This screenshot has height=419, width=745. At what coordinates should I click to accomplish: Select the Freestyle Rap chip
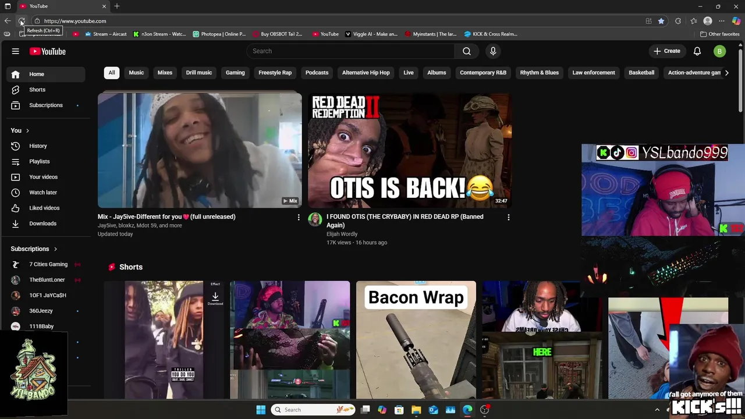click(275, 73)
